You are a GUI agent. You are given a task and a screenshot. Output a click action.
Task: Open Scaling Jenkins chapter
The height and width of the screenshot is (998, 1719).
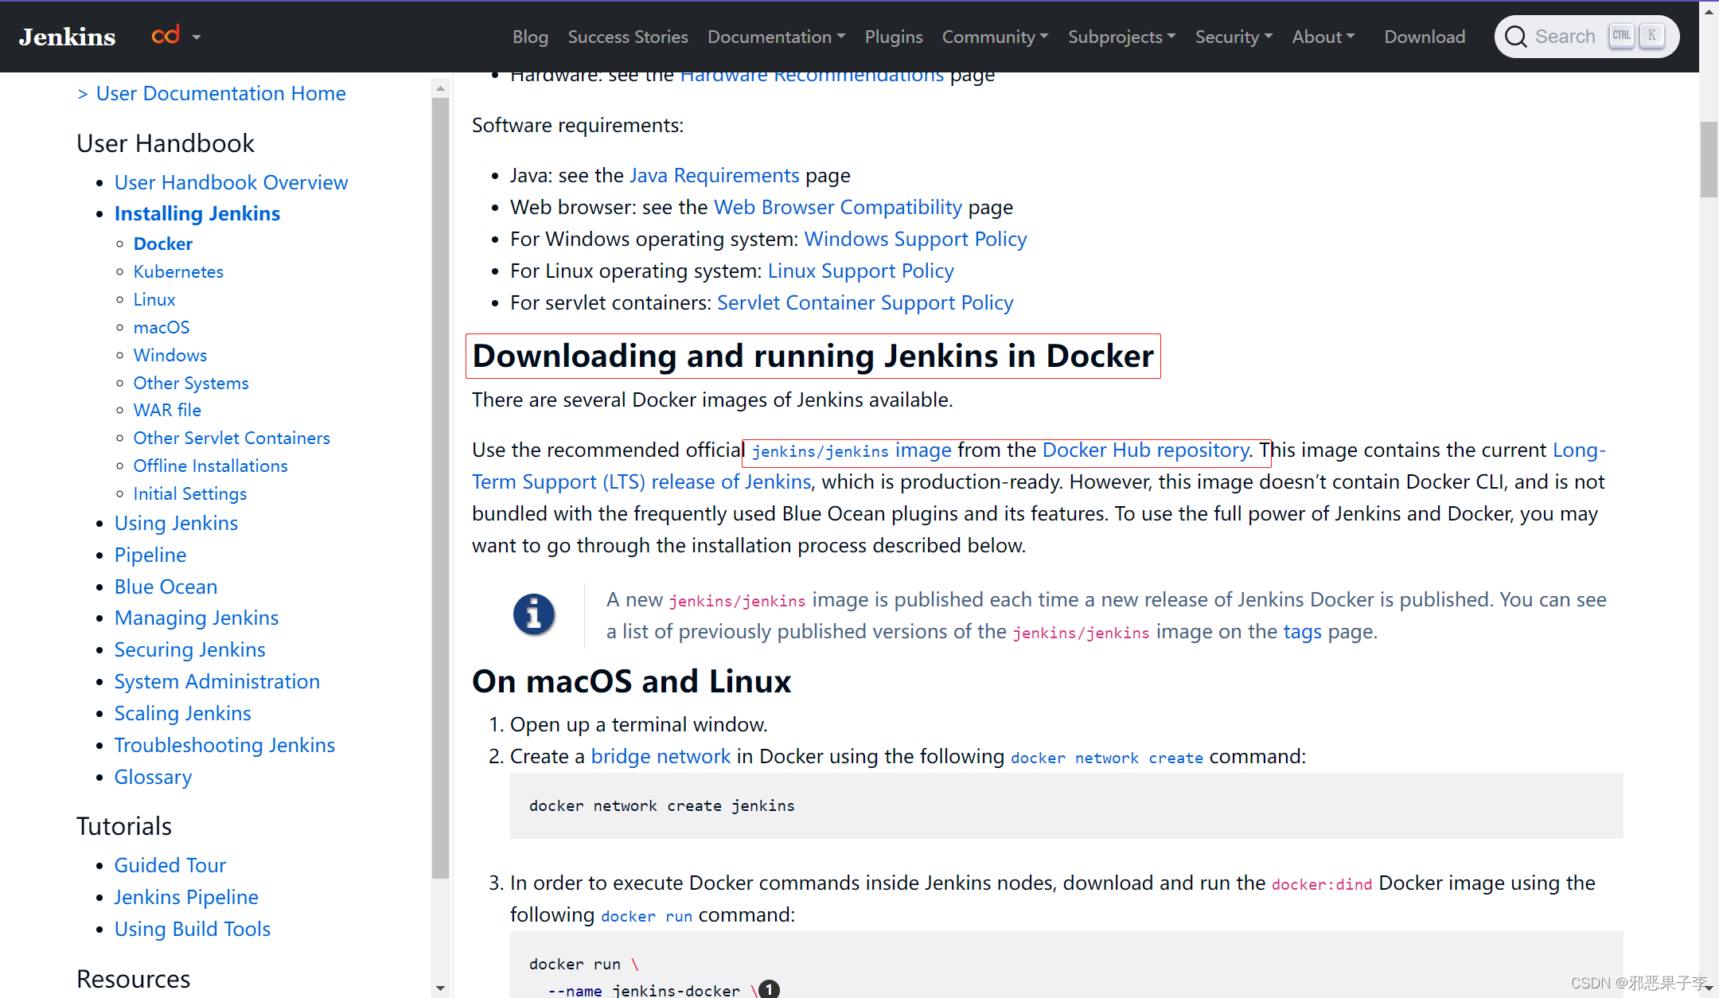click(183, 713)
